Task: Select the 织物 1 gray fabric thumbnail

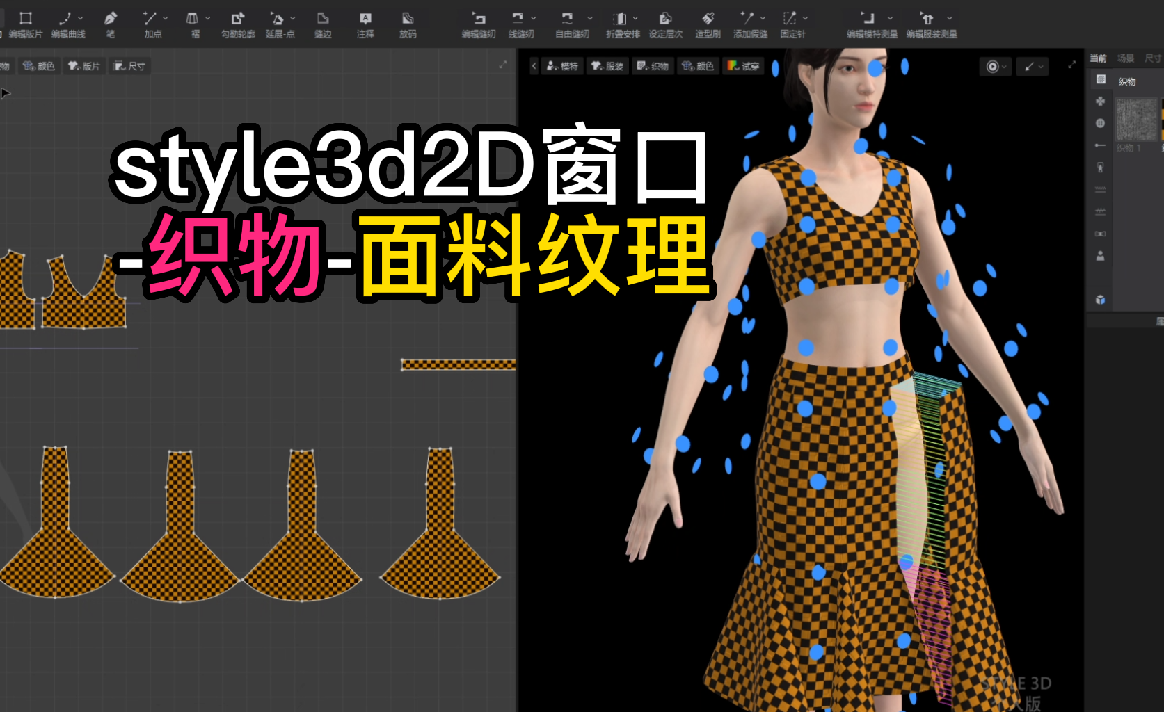Action: [x=1136, y=120]
